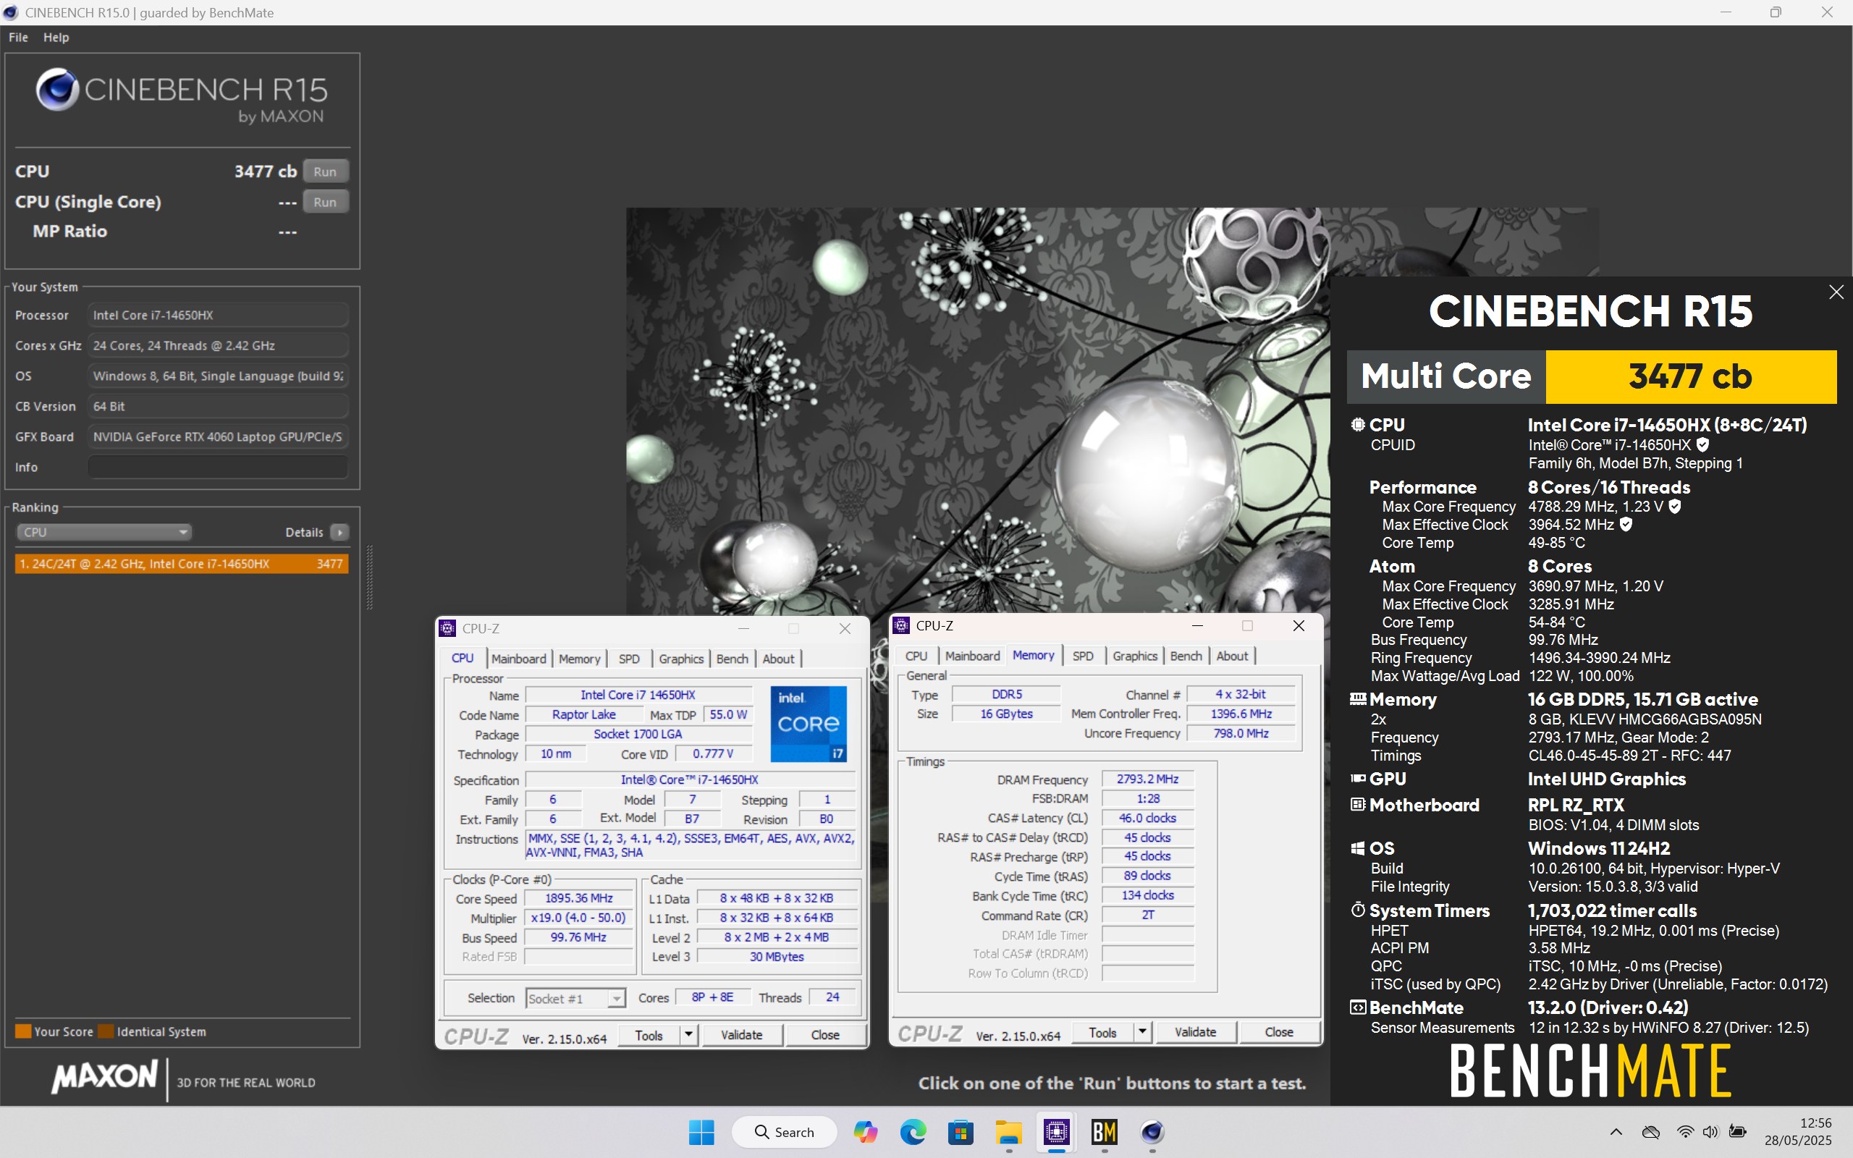The width and height of the screenshot is (1853, 1158).
Task: Open Graphics tab in left CPU-Z
Action: pyautogui.click(x=680, y=659)
